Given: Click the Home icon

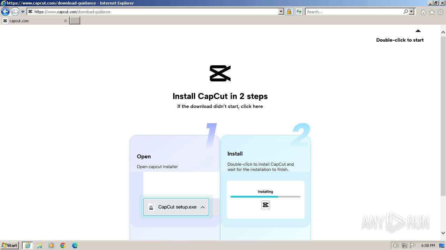Looking at the screenshot, I should [423, 12].
